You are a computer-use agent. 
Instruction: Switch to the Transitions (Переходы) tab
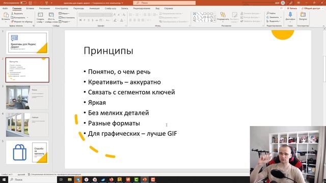78,9
